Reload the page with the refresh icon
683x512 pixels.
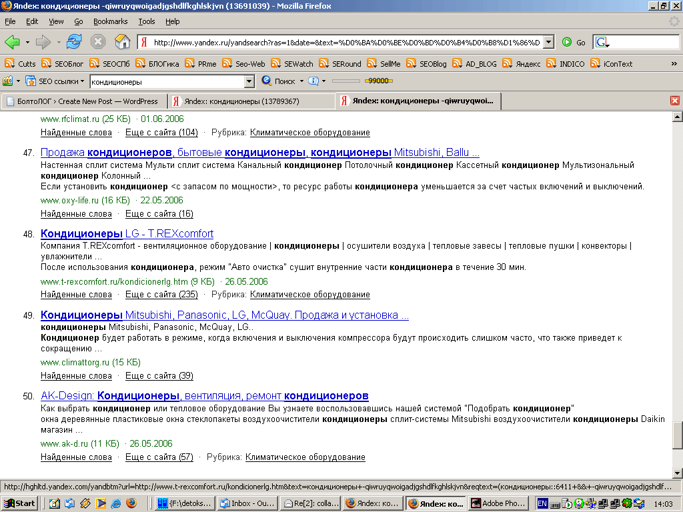click(x=74, y=42)
